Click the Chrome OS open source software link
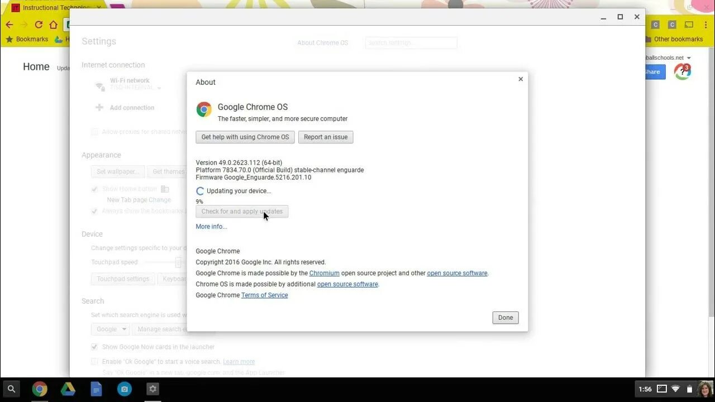The height and width of the screenshot is (402, 715). (347, 284)
